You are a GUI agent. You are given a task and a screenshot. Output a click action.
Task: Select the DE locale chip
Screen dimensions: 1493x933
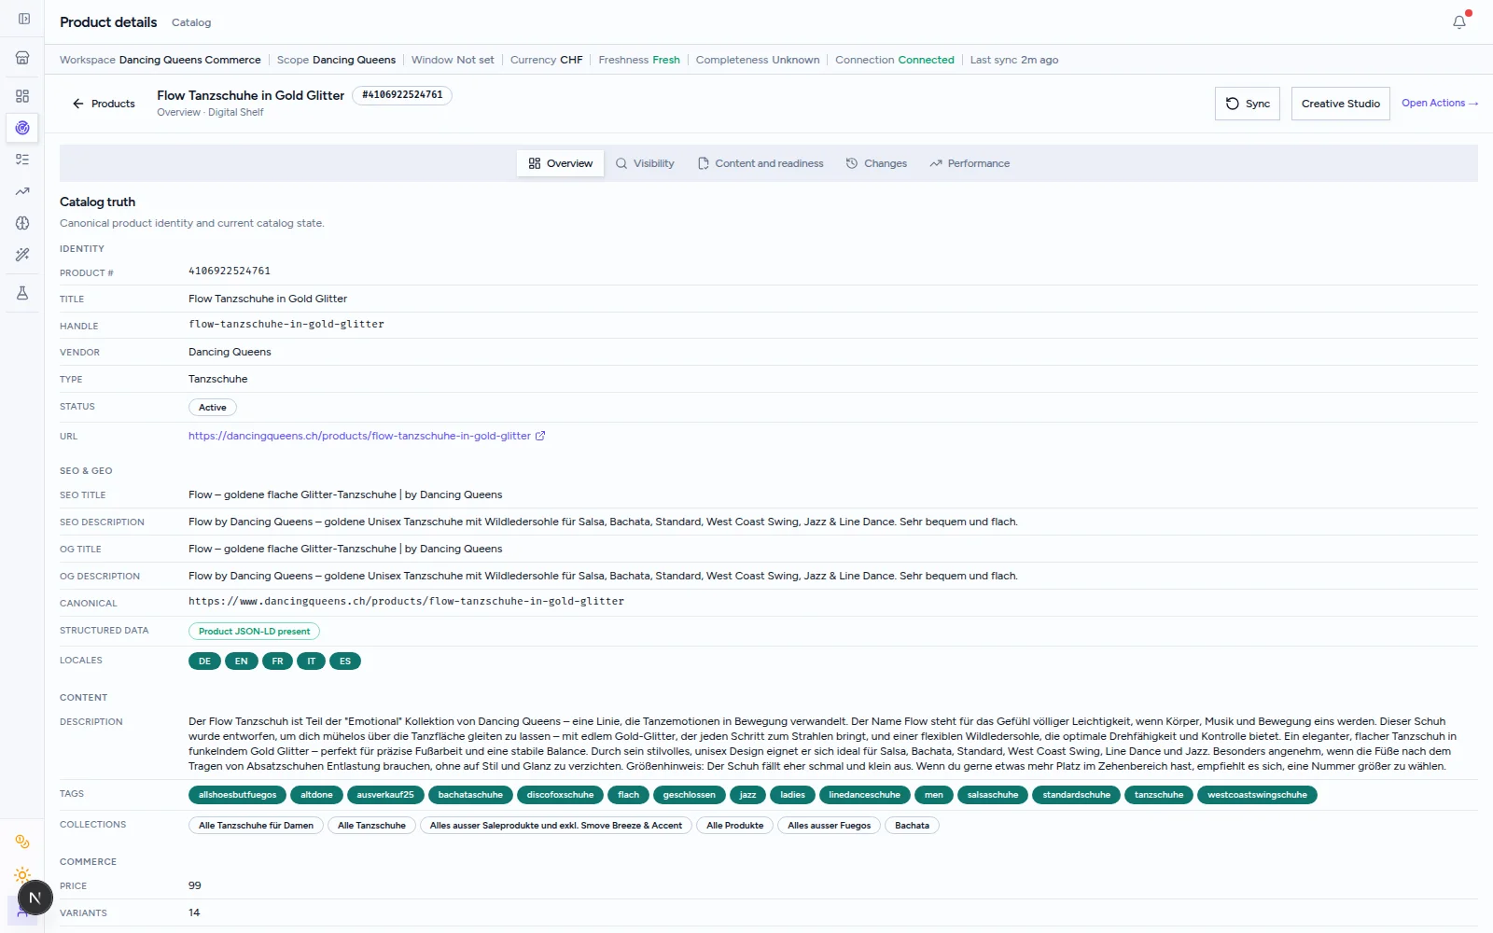[204, 661]
